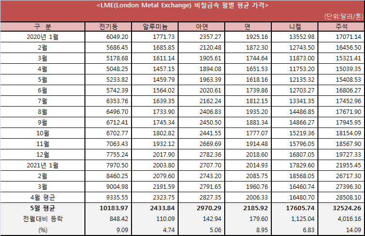This screenshot has height=236, width=365.
Task: Click the lead percent change 8.95
Action: [x=262, y=230]
